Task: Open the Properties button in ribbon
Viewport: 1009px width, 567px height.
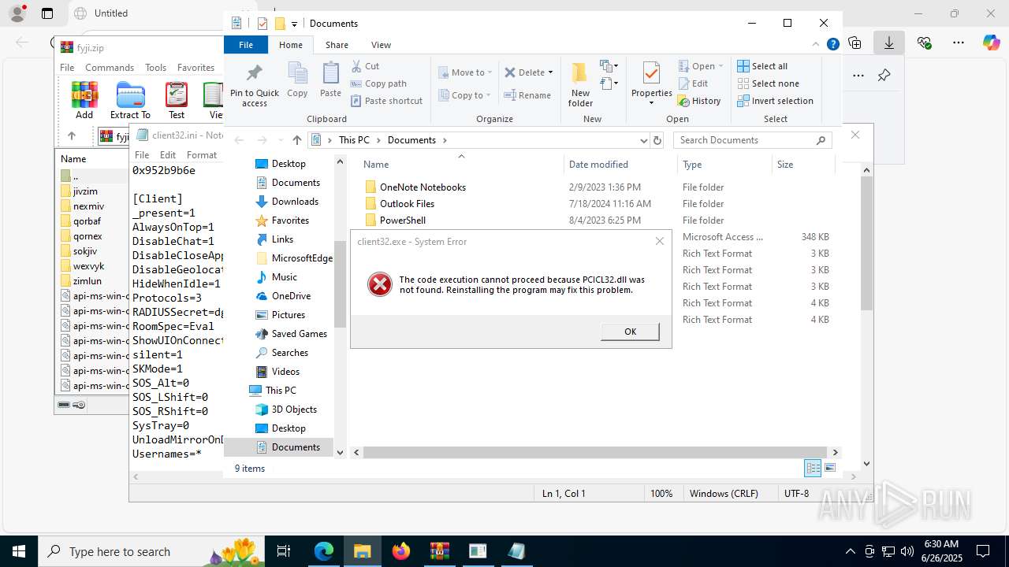Action: point(651,84)
